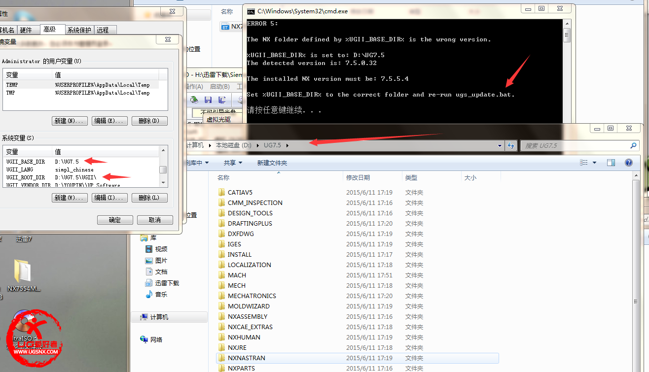This screenshot has height=372, width=649.
Task: Select the DESIGN_TOOLS folder icon
Action: (x=222, y=213)
